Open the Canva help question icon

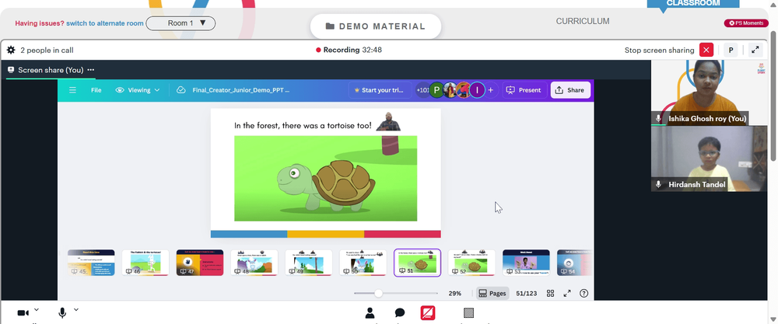pos(584,293)
